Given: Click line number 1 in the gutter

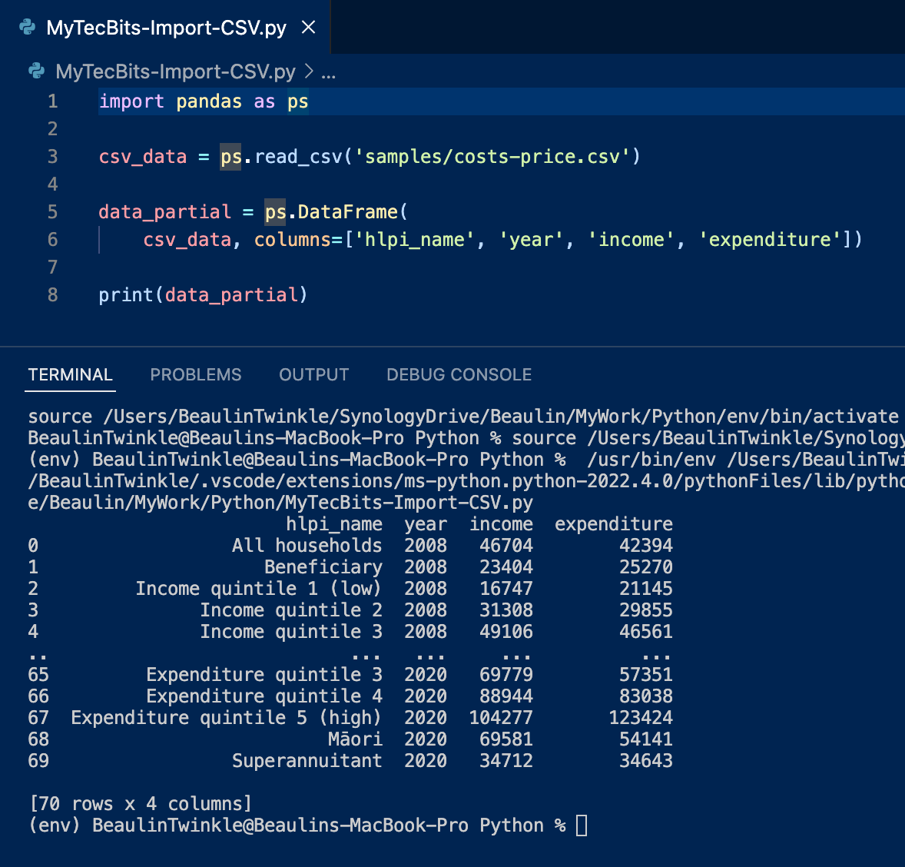Looking at the screenshot, I should pyautogui.click(x=52, y=101).
